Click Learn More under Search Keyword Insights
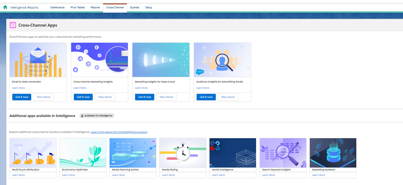Image resolution: width=403 pixels, height=185 pixels. click(269, 175)
